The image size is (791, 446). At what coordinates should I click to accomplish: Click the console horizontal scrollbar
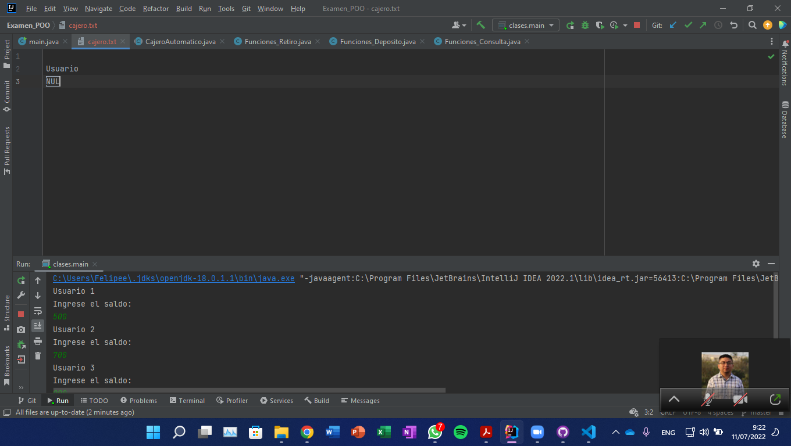(x=249, y=390)
